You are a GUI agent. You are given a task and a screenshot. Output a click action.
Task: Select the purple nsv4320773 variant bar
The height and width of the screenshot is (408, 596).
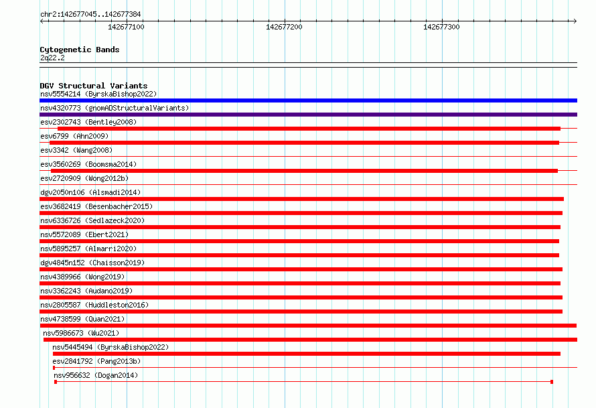coord(308,115)
